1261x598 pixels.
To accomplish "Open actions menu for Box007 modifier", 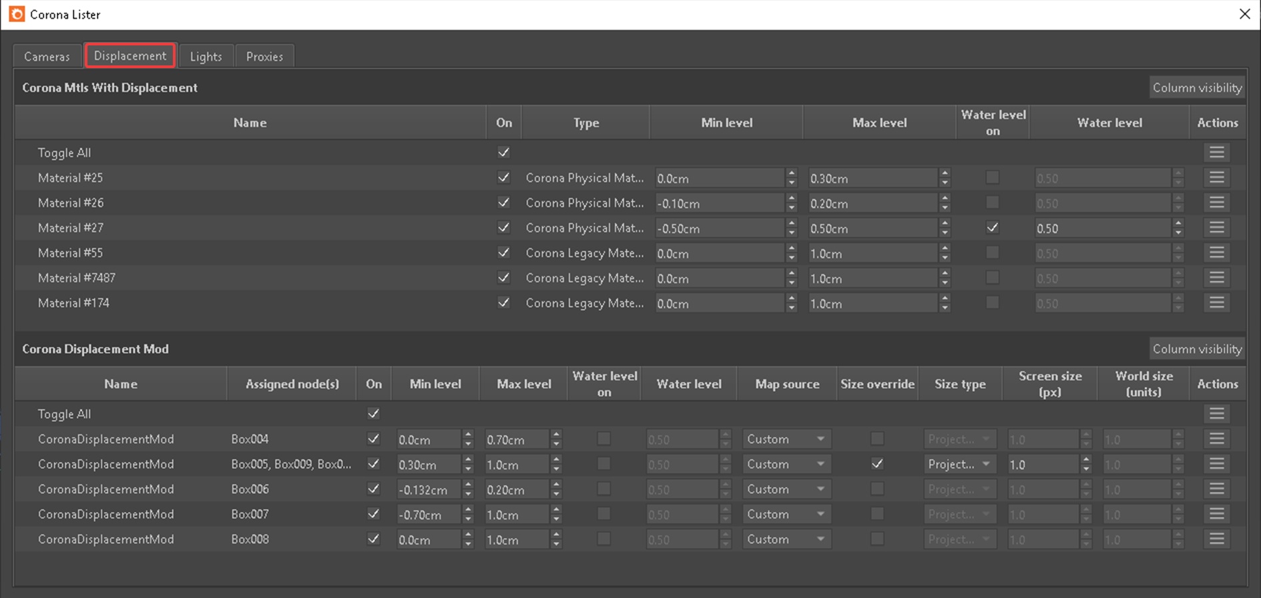I will pyautogui.click(x=1216, y=514).
